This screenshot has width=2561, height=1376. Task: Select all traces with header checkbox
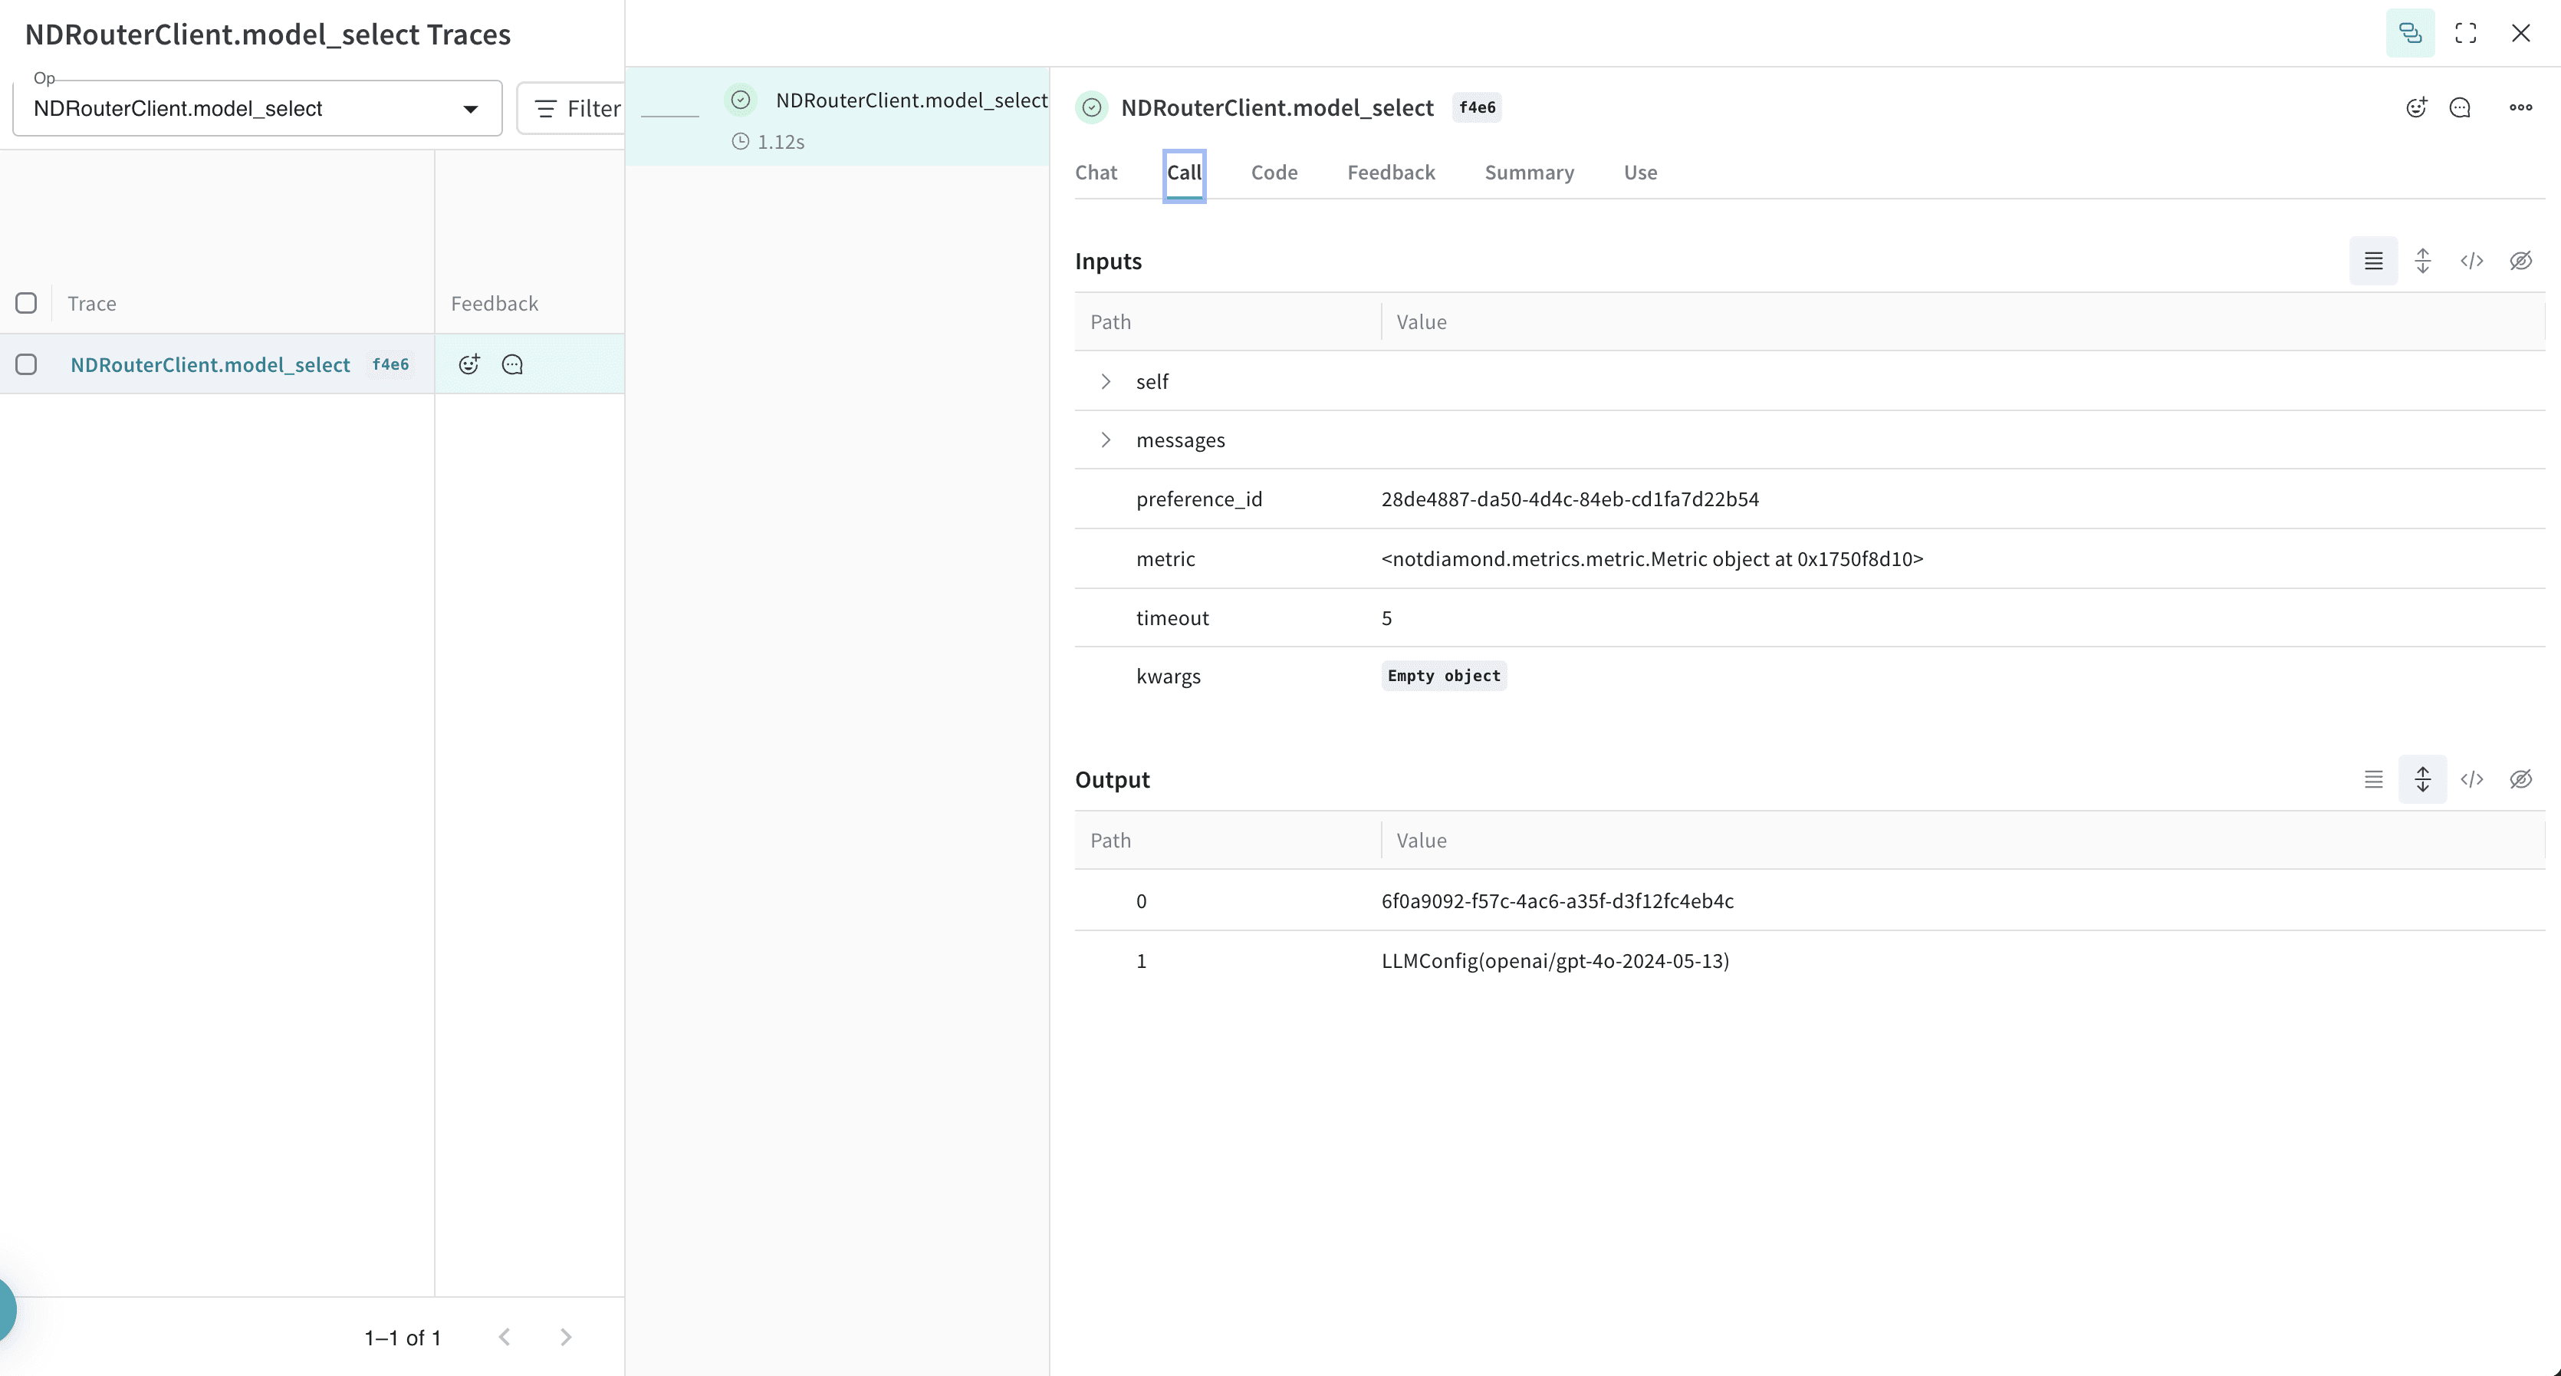coord(27,303)
